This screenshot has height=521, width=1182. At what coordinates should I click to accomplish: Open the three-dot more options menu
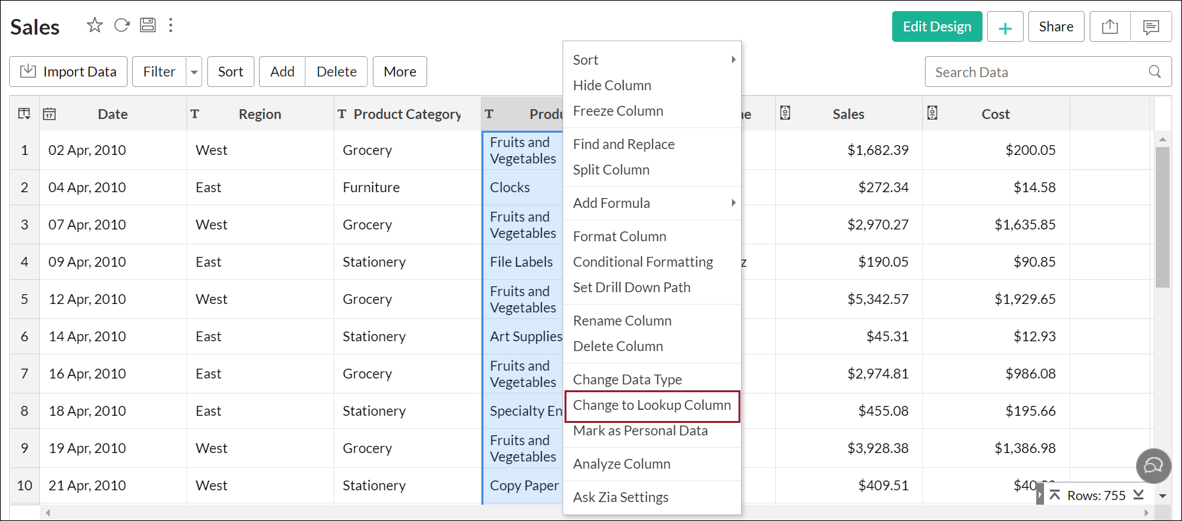(x=171, y=25)
